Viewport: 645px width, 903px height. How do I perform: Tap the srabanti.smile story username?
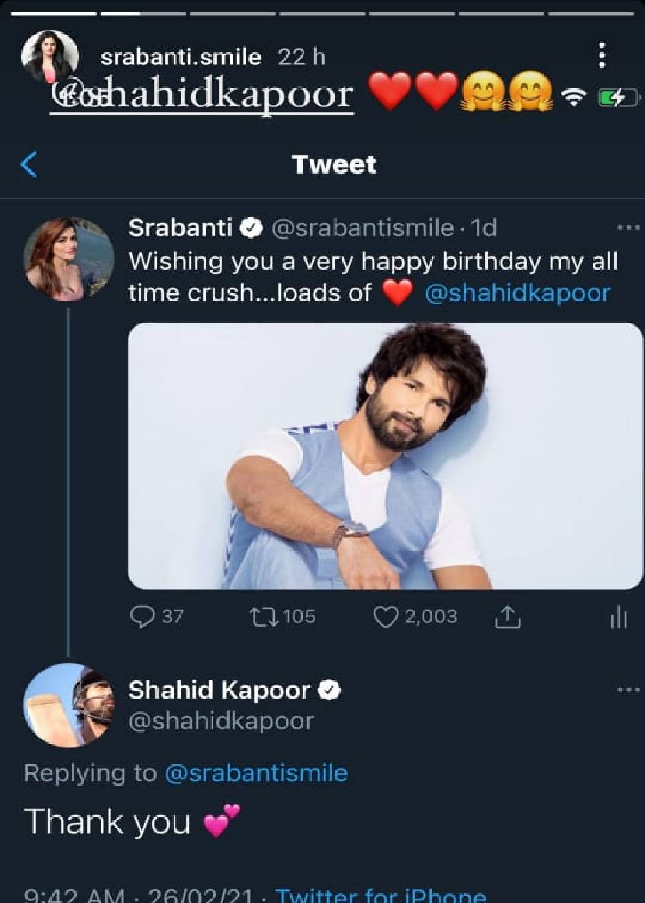(x=181, y=57)
